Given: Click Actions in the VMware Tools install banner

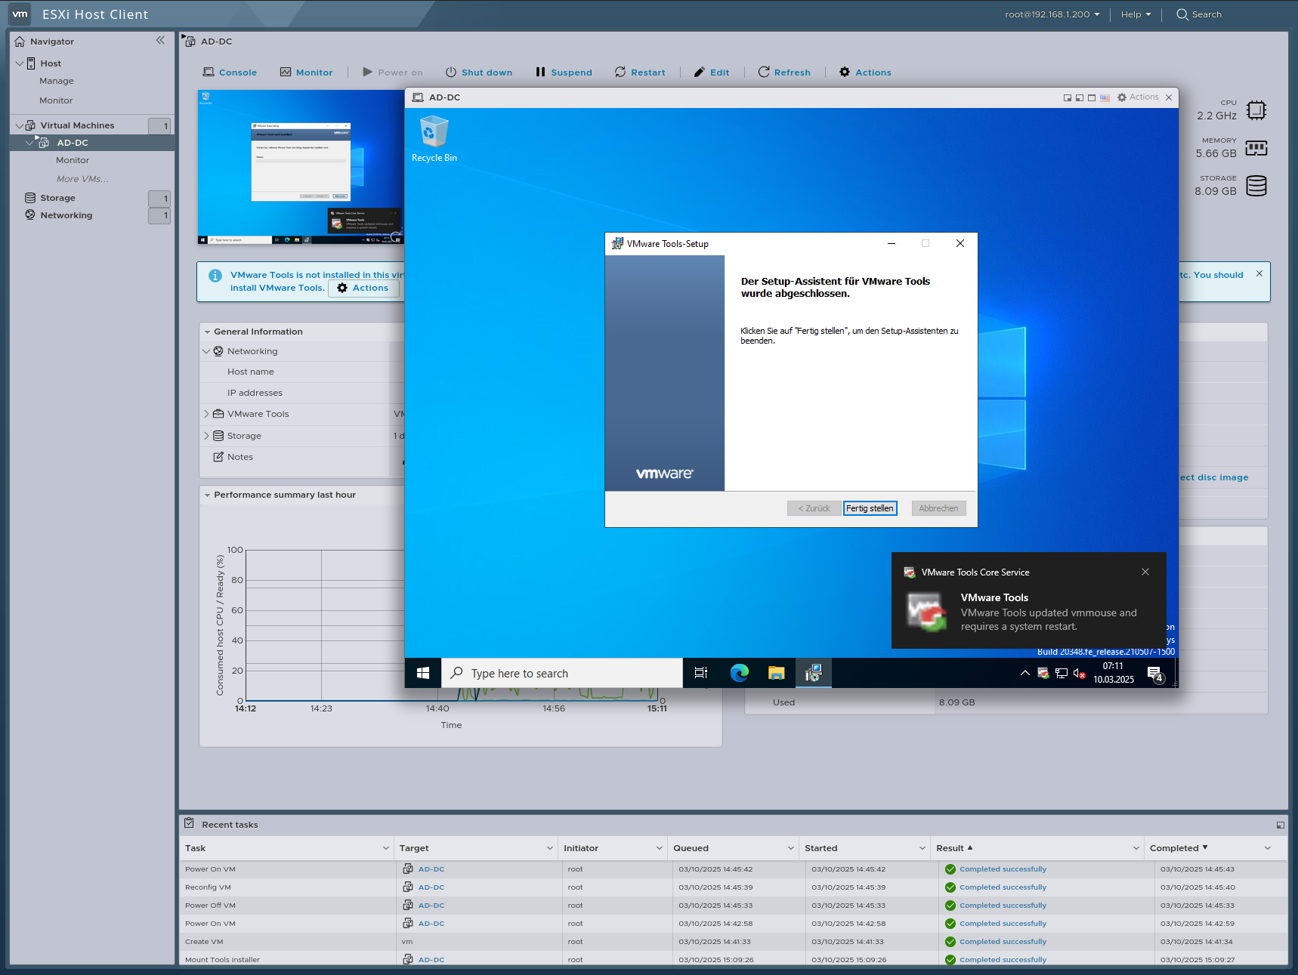Looking at the screenshot, I should 363,288.
